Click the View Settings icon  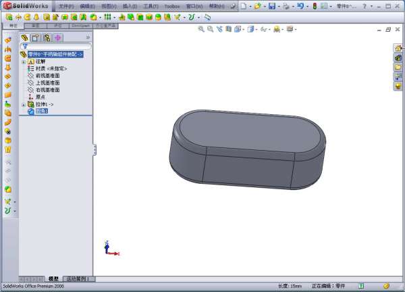(x=292, y=29)
